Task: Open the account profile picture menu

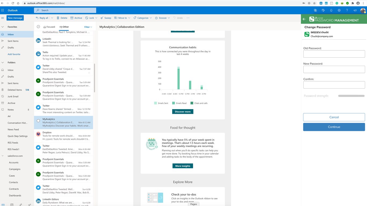Action: point(363,10)
